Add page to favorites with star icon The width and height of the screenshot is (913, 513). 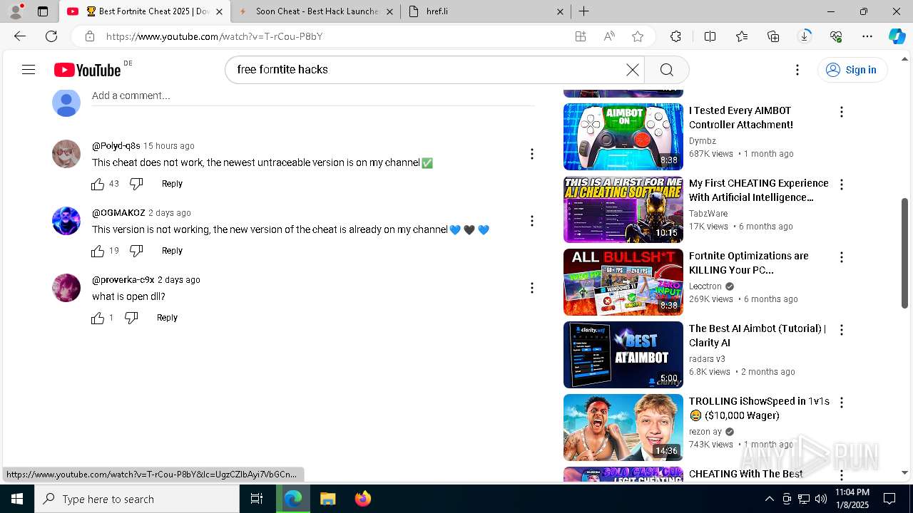[x=638, y=36]
